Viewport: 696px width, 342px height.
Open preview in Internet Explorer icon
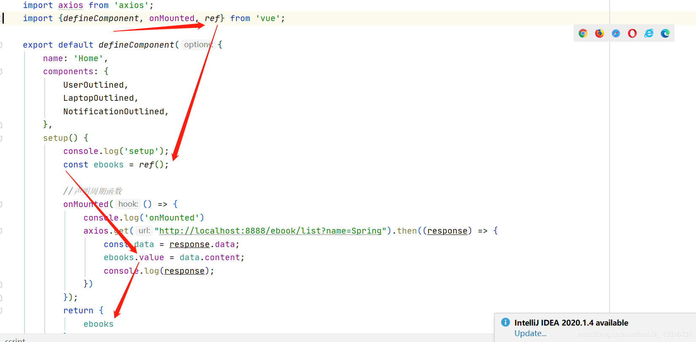pyautogui.click(x=649, y=33)
